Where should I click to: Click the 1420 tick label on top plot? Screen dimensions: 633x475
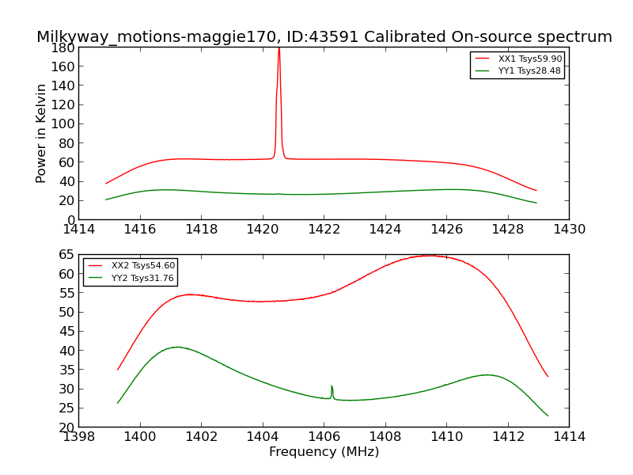pyautogui.click(x=263, y=230)
